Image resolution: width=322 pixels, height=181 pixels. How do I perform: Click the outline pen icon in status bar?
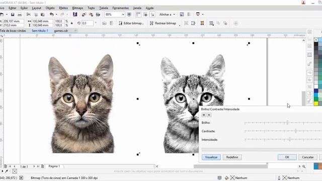279,177
